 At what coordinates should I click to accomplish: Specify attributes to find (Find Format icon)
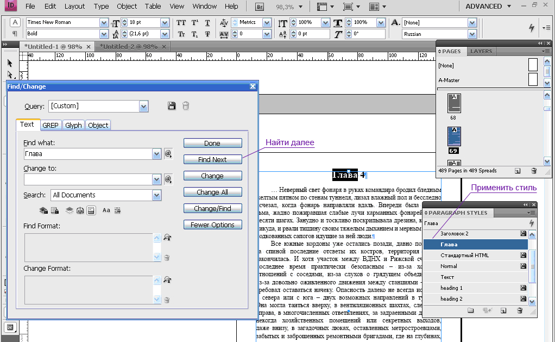pyautogui.click(x=167, y=238)
